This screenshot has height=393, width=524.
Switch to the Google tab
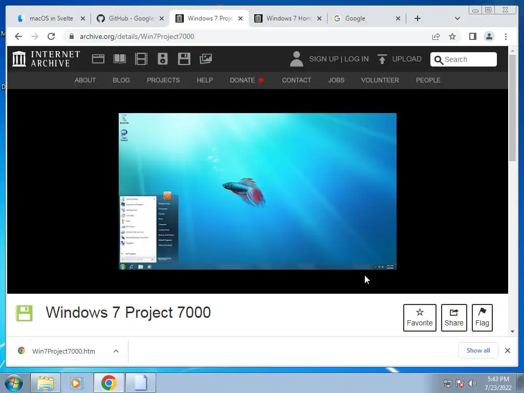pyautogui.click(x=366, y=18)
